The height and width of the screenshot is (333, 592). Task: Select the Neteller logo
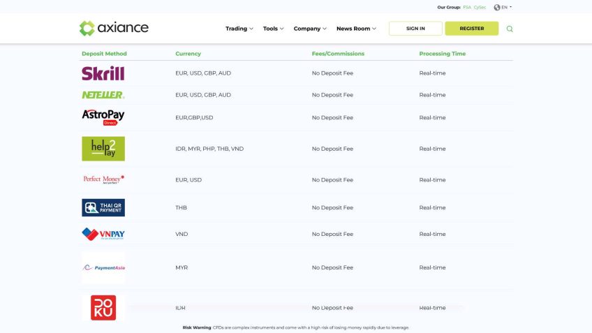pos(103,95)
